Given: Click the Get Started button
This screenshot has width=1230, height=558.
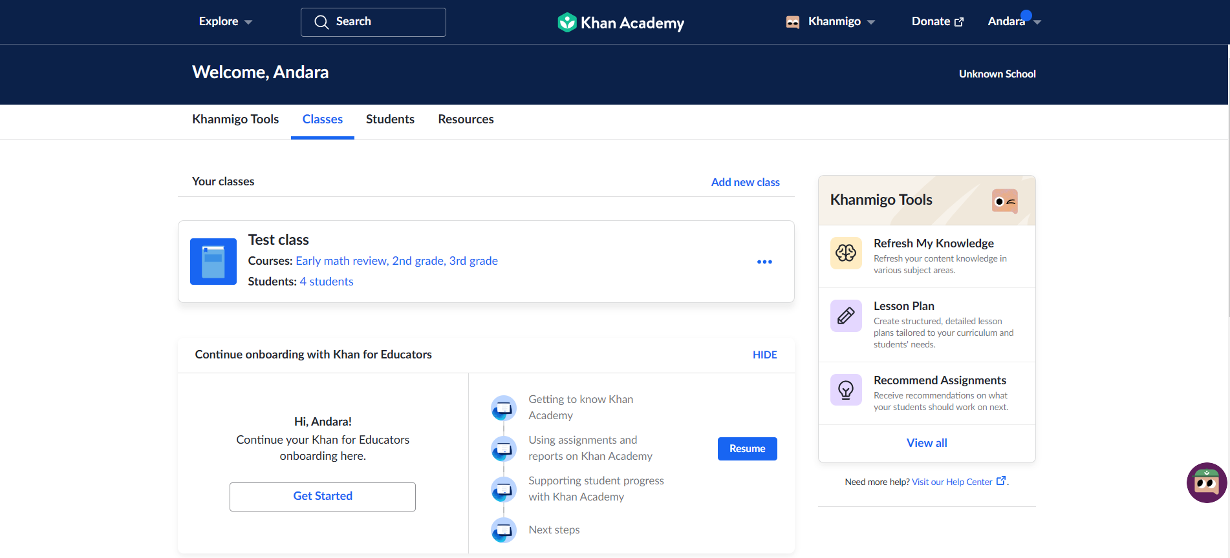Looking at the screenshot, I should 323,497.
